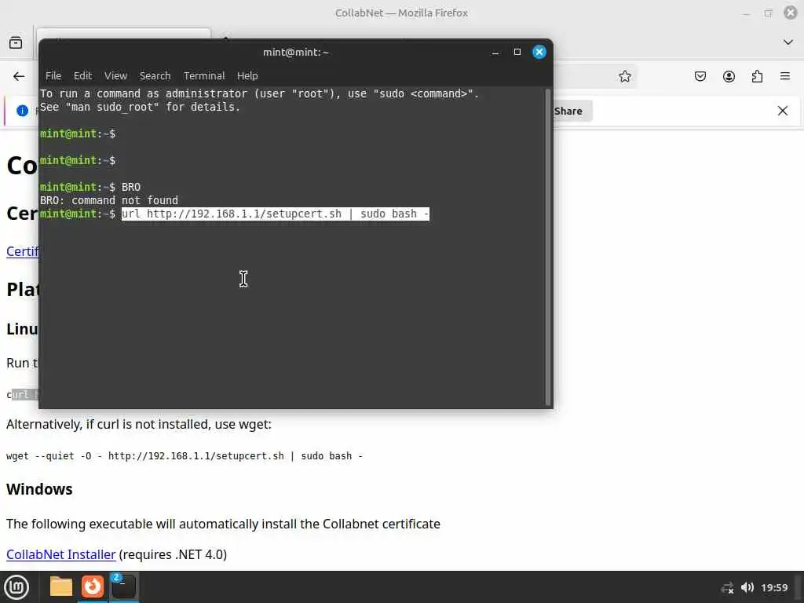Click 'BRO: command not found' line
The image size is (804, 603).
click(x=109, y=200)
